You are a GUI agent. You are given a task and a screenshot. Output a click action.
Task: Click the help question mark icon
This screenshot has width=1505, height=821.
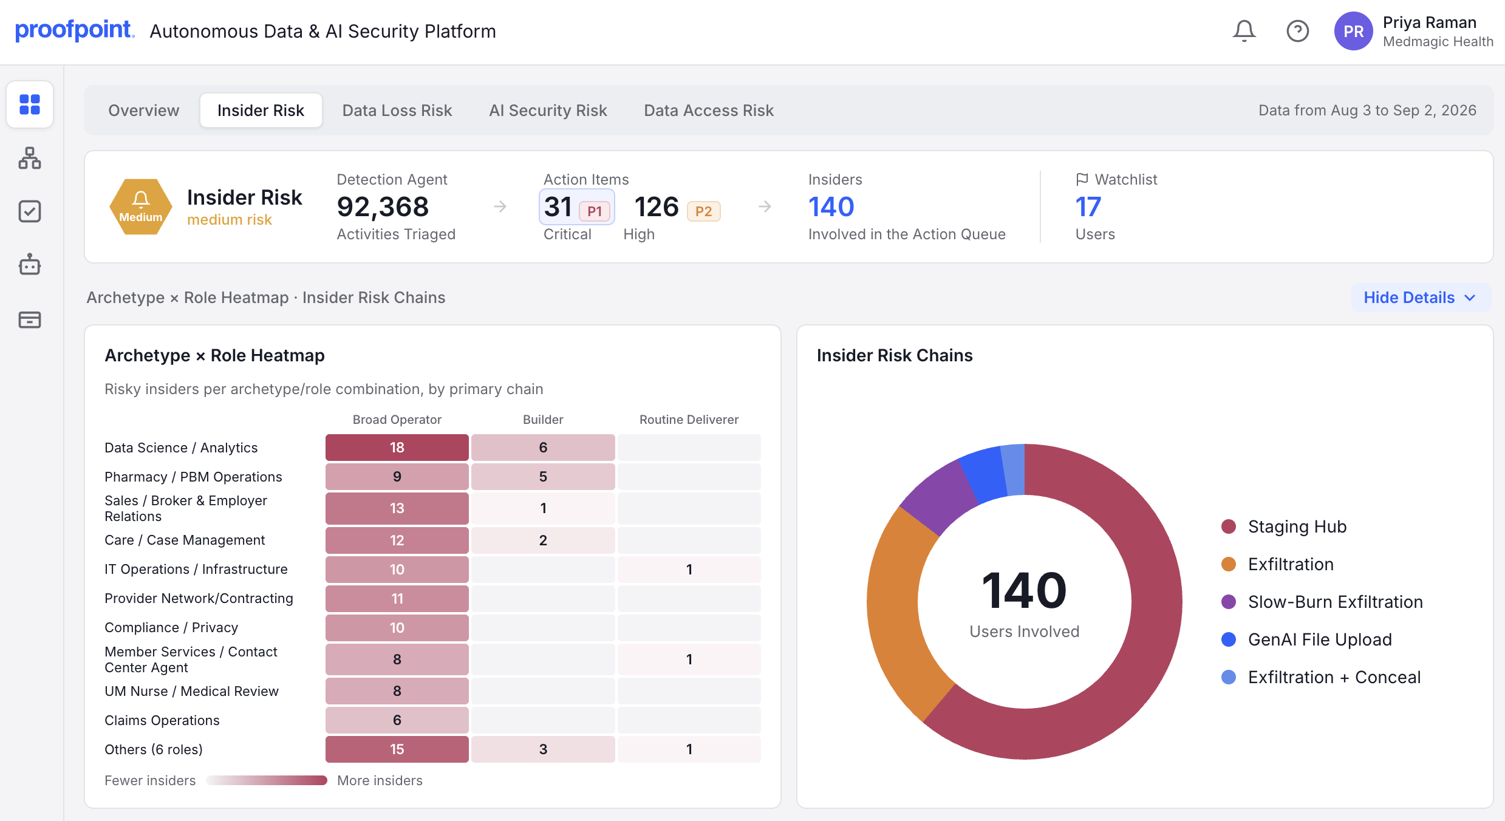(1297, 31)
